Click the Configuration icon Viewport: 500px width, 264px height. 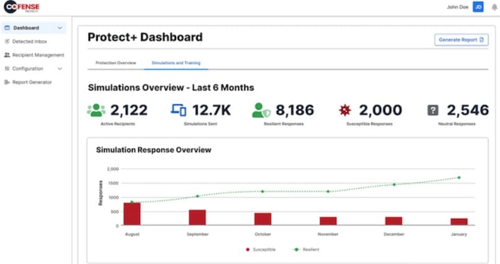coord(7,69)
